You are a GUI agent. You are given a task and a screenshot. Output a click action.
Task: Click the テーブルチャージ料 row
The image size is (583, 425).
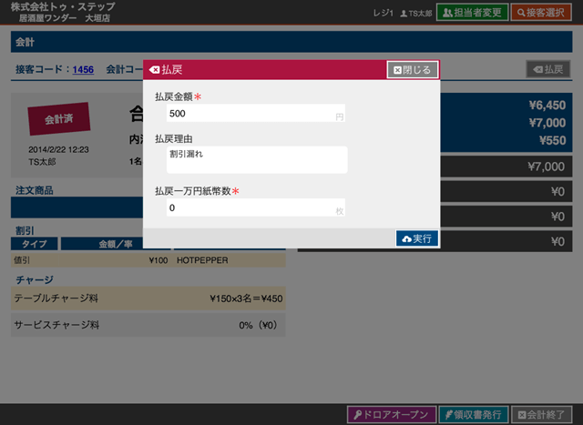click(148, 298)
